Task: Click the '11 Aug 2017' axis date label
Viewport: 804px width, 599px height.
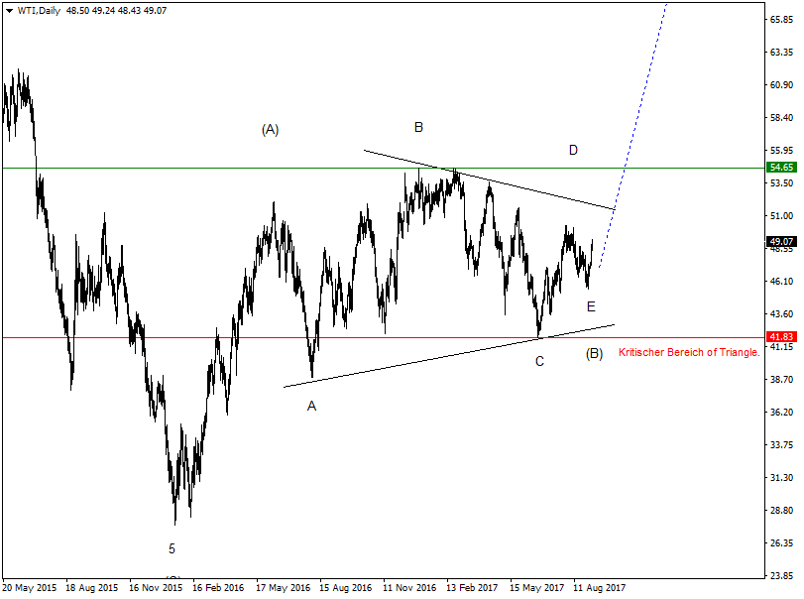Action: coord(599,587)
